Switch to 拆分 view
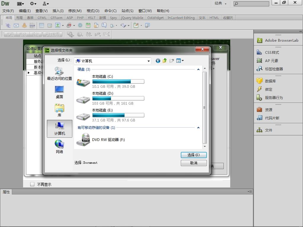This screenshot has height=227, width=303. coord(23,34)
